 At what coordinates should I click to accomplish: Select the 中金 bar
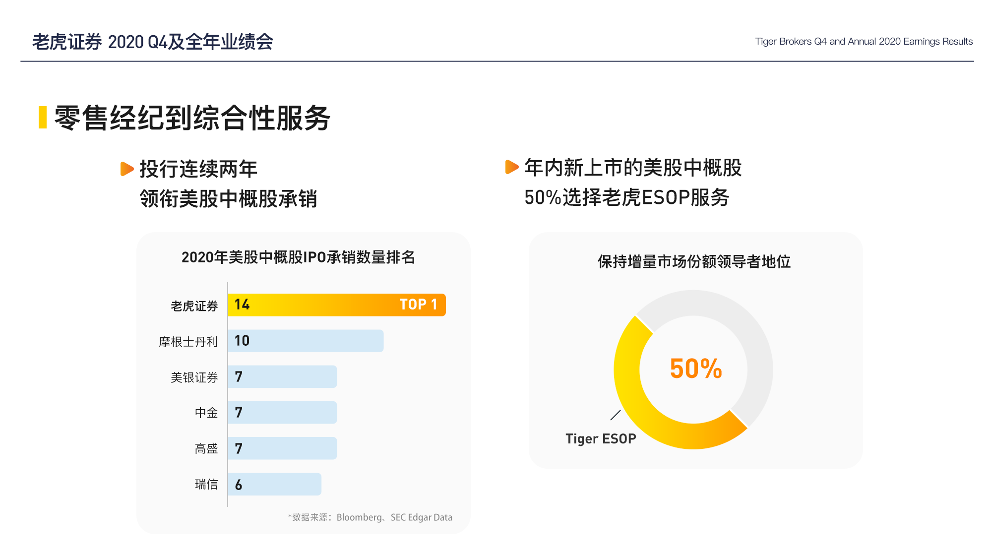pos(282,412)
